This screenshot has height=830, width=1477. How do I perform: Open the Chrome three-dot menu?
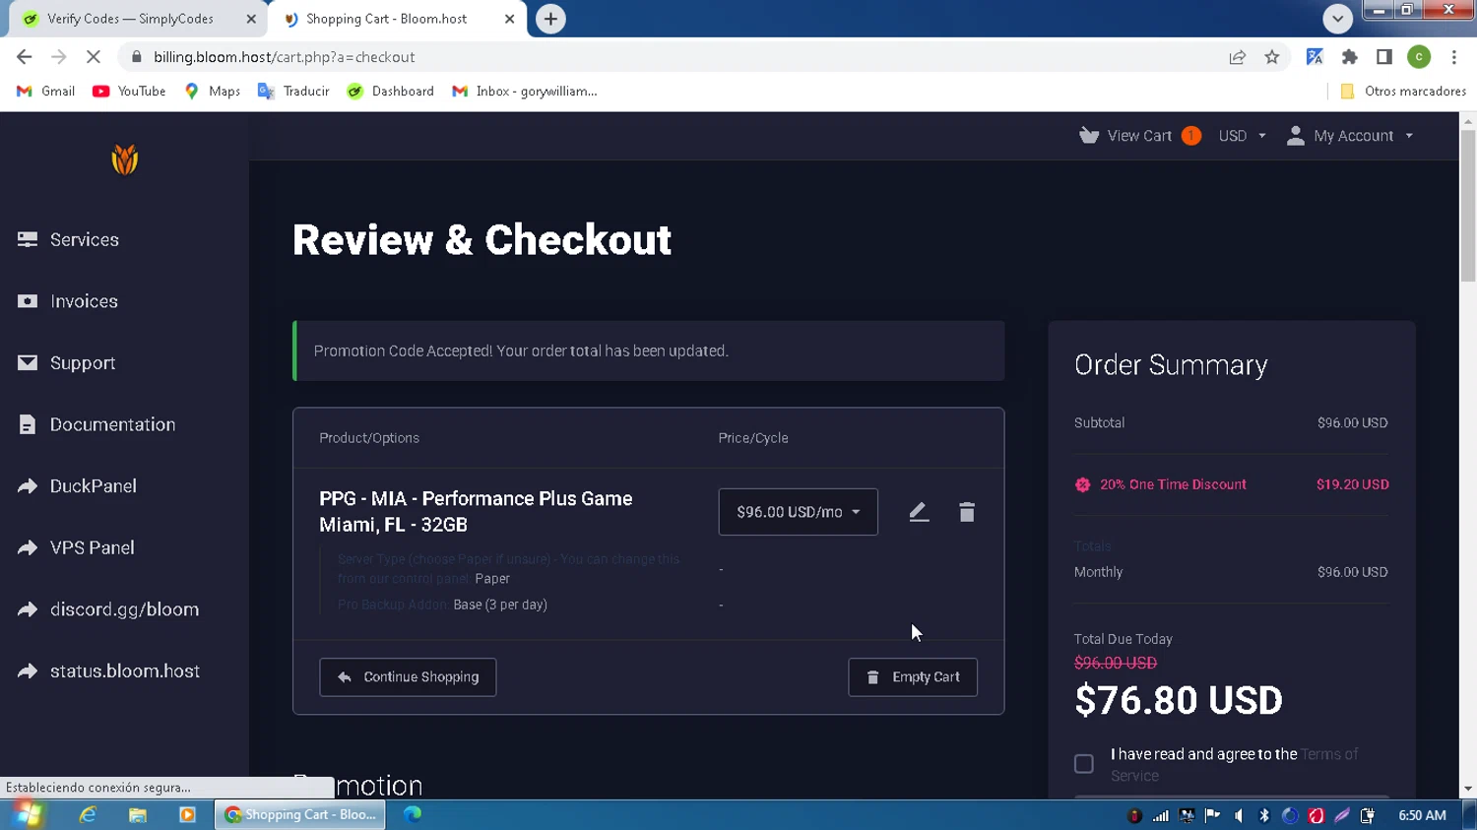pyautogui.click(x=1454, y=57)
